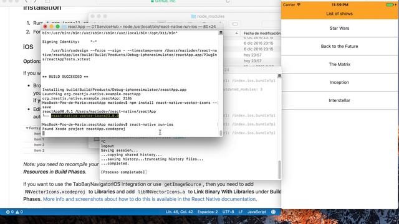Click the RNVectorIcons.xcodeproj code text
This screenshot has width=399, height=224.
(x=55, y=192)
